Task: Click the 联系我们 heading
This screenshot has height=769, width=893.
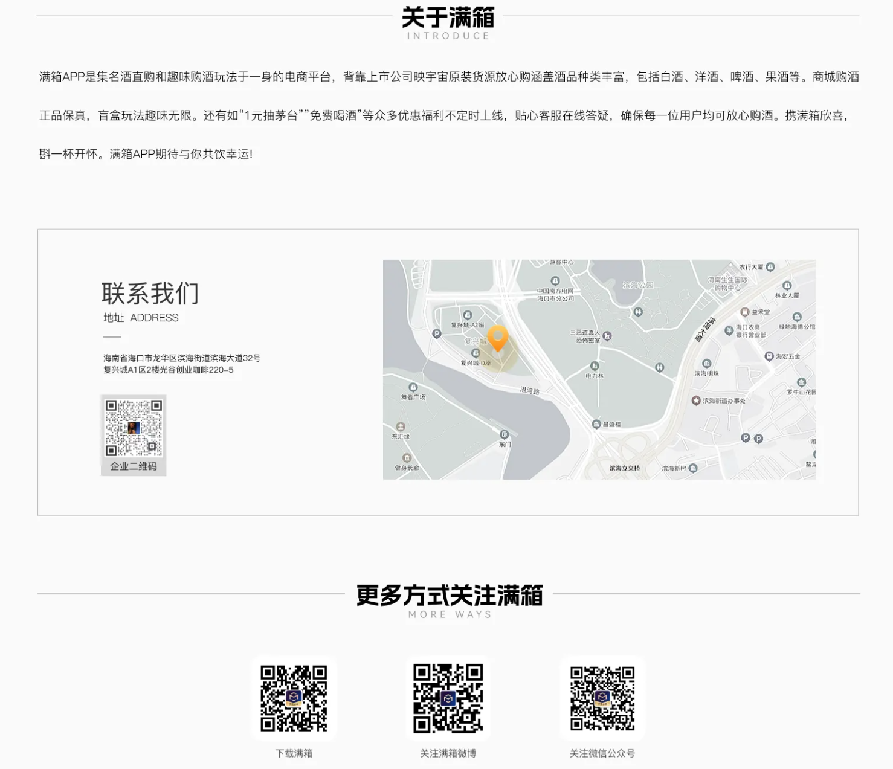Action: [x=150, y=294]
